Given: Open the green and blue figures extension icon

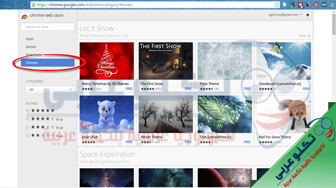Looking at the screenshot, I should coord(292,5).
